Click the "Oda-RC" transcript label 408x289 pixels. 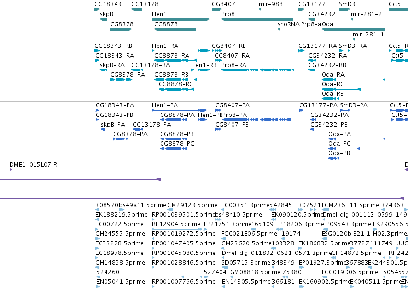pyautogui.click(x=333, y=84)
